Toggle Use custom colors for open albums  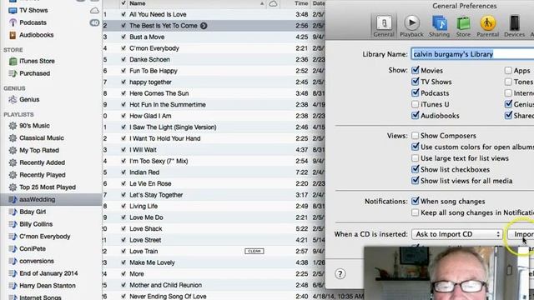[x=416, y=147]
